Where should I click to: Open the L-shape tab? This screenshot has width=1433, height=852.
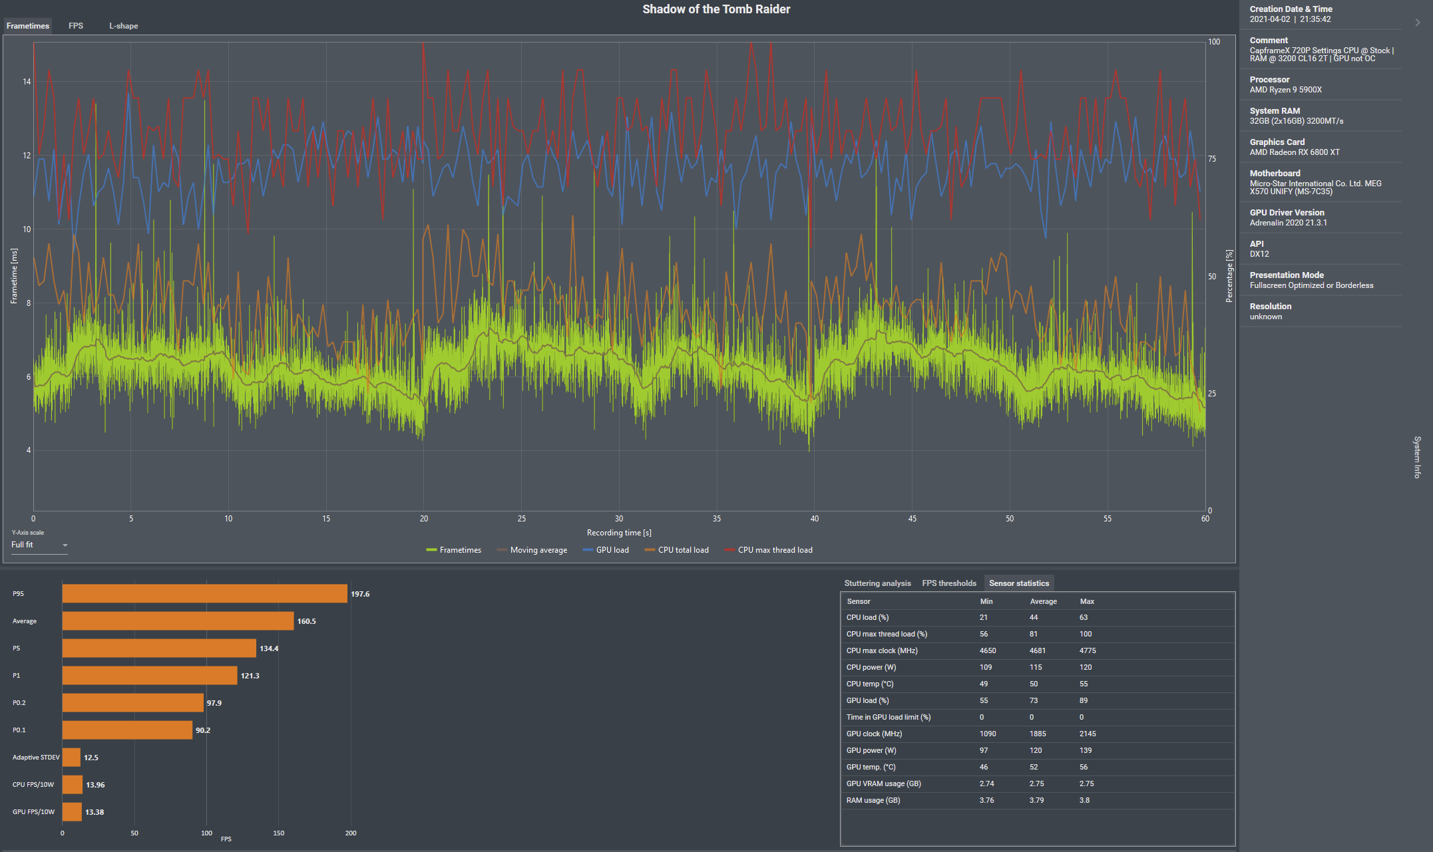coord(123,26)
